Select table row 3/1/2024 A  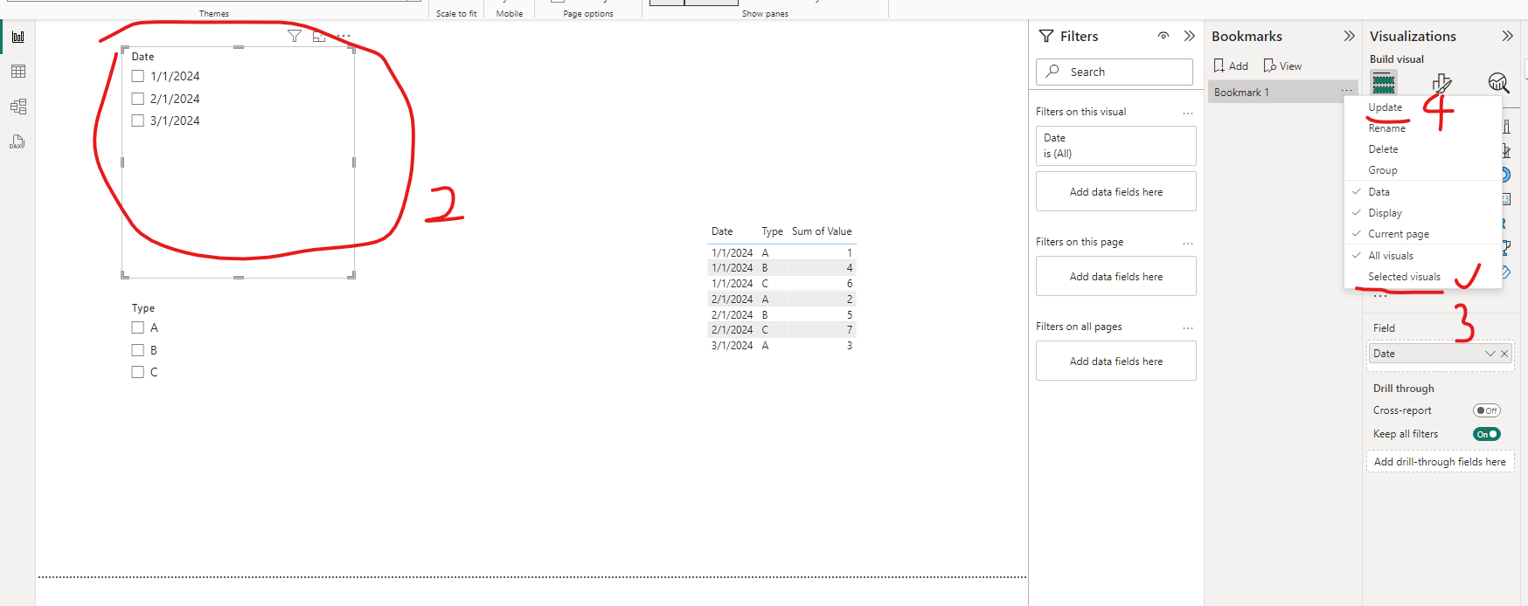[781, 346]
